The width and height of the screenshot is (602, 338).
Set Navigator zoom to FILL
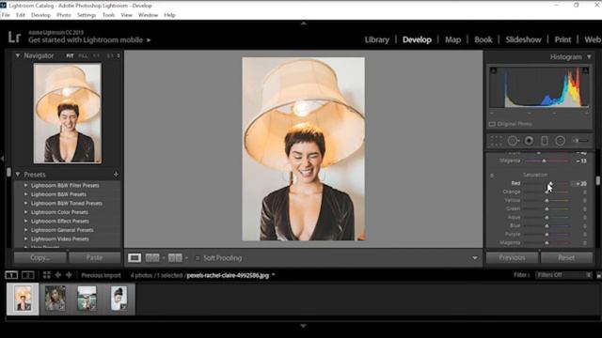[83, 56]
